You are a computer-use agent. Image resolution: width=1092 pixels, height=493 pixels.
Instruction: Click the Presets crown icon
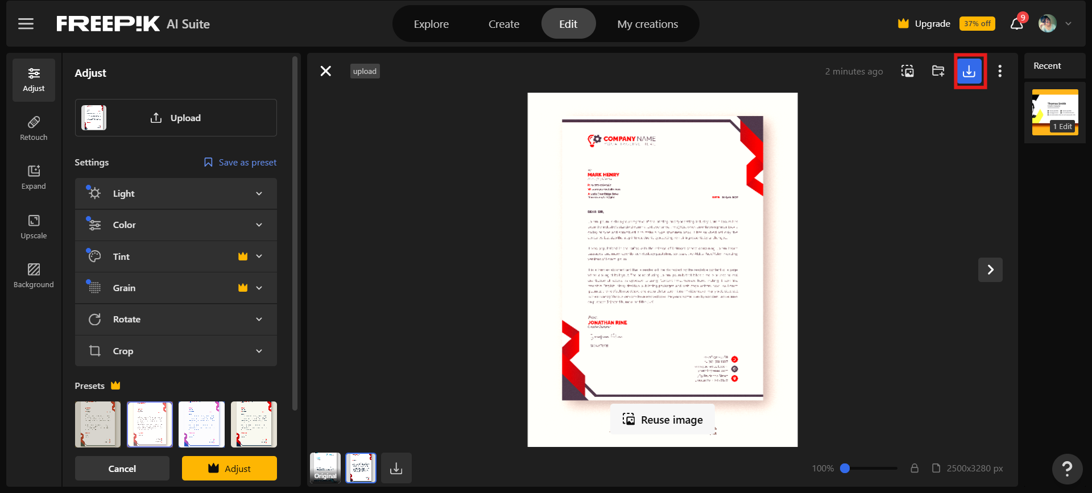tap(115, 386)
